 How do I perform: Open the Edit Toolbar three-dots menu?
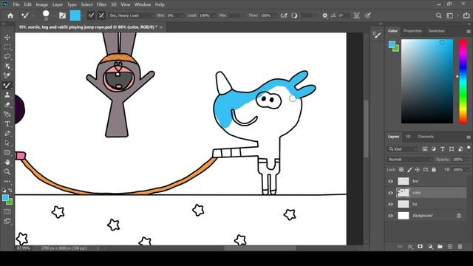[x=7, y=181]
